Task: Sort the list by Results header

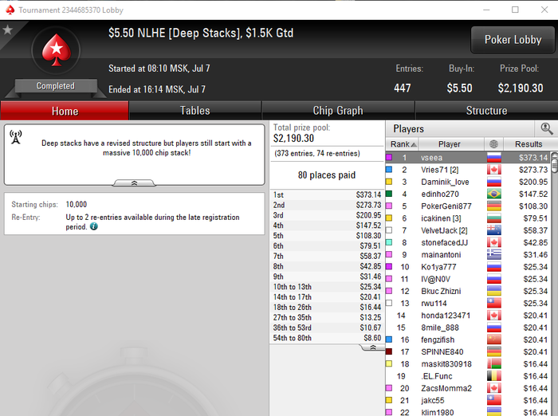Action: (x=529, y=144)
